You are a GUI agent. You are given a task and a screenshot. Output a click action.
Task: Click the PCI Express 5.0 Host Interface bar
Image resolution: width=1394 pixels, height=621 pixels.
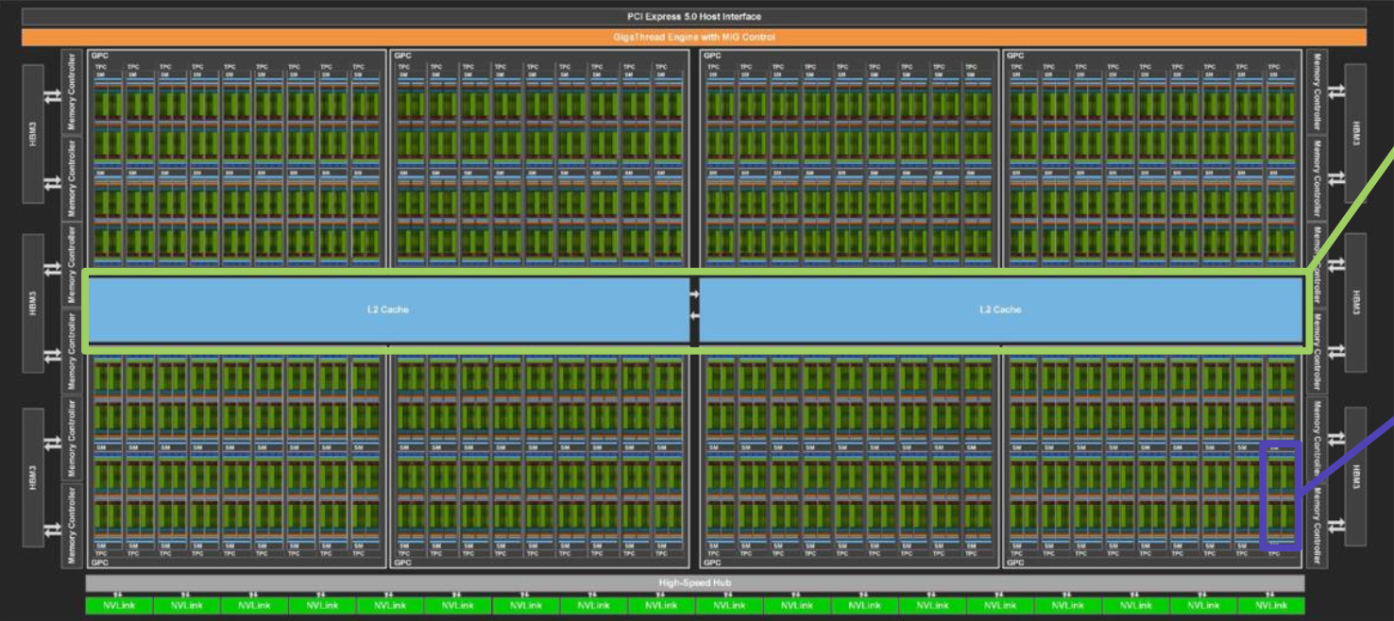tap(693, 17)
